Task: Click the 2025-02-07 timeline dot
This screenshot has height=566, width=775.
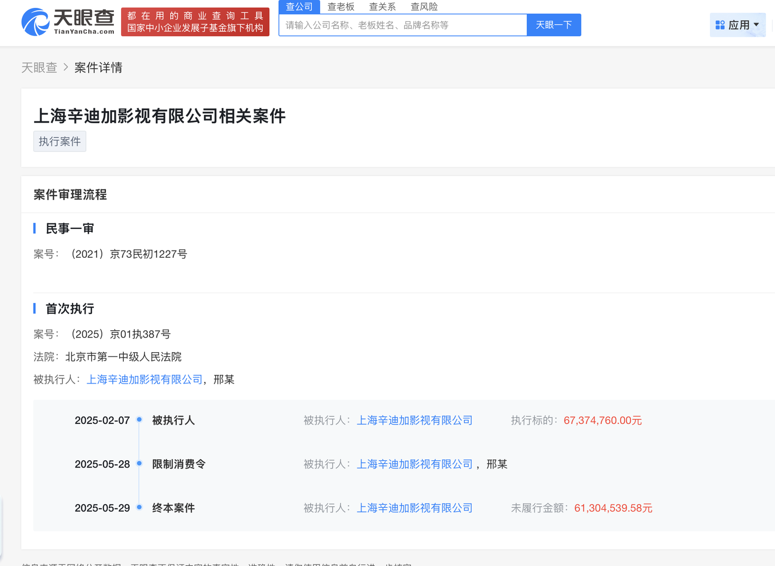Action: [x=139, y=420]
